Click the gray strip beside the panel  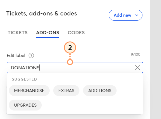click(155, 59)
